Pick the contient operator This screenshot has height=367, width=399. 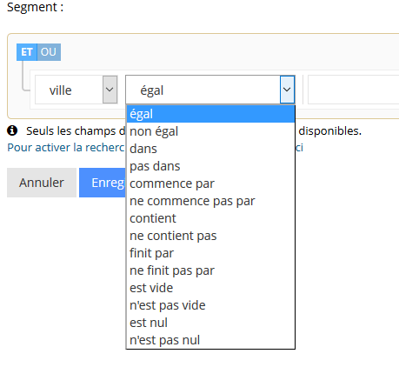pyautogui.click(x=210, y=218)
